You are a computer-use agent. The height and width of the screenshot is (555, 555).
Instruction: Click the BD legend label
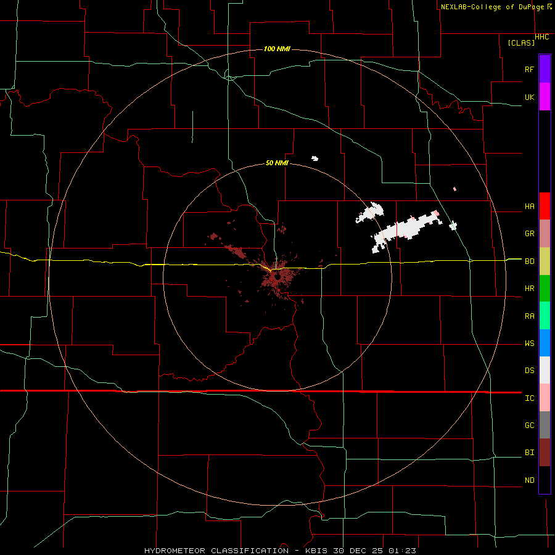(x=529, y=261)
